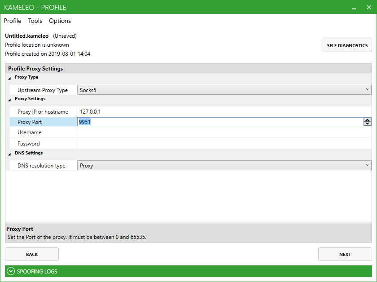The width and height of the screenshot is (377, 282).
Task: Select the Upstream Proxy Type label
Action: click(x=43, y=90)
